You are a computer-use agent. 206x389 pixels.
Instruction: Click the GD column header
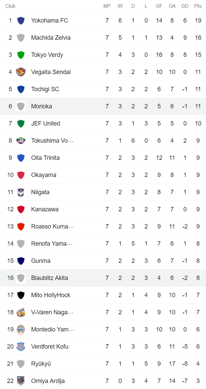tap(185, 6)
